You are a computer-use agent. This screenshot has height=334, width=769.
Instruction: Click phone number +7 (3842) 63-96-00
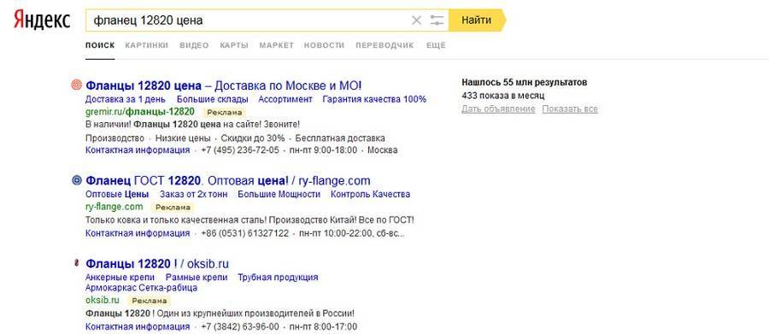click(x=240, y=326)
